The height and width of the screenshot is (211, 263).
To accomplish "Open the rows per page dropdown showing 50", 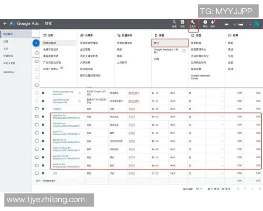I will click(199, 189).
